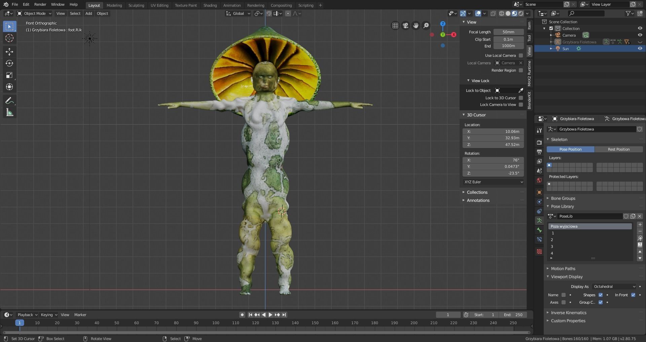Enable Lock to 3D Cursor checkbox
The width and height of the screenshot is (646, 342).
[521, 98]
